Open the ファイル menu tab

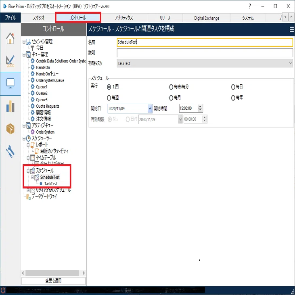pos(10,18)
